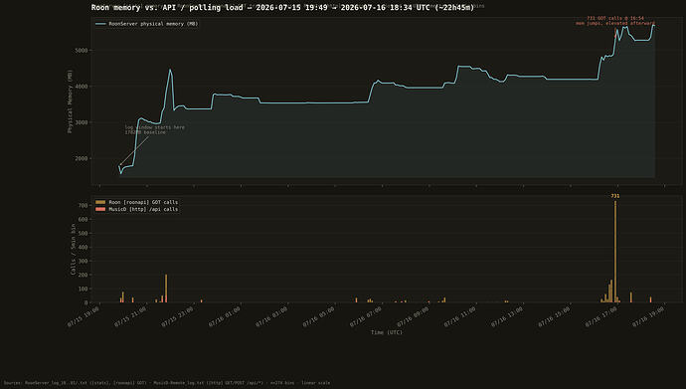Viewport: 686px width, 389px height.
Task: Click the tallest 731-call bar in the lower chart
Action: [x=615, y=252]
